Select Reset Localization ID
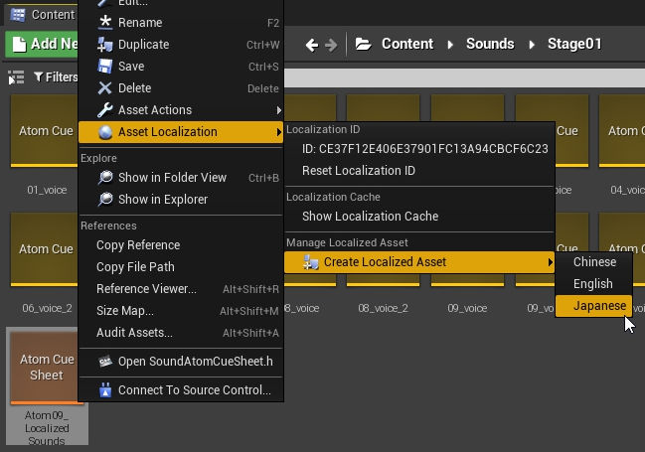The height and width of the screenshot is (452, 645). click(358, 171)
